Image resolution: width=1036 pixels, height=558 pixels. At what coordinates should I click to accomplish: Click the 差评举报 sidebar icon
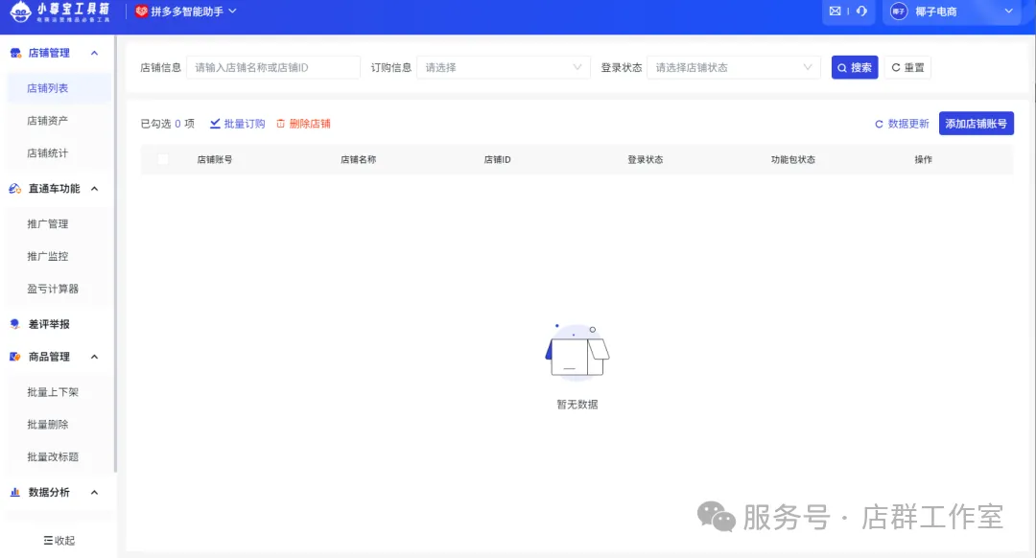click(x=14, y=324)
